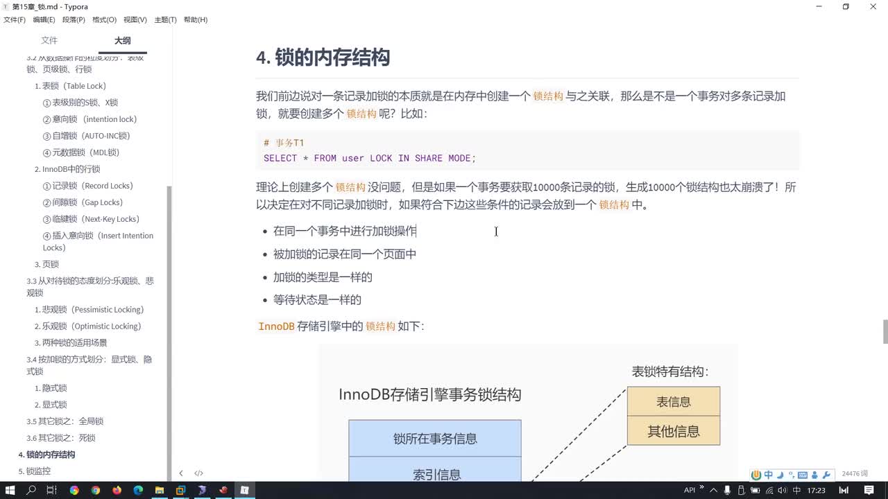Jump to outline item ④ 插入意向锁 (Insert Intention Locks)
Image resolution: width=888 pixels, height=499 pixels.
(x=98, y=241)
